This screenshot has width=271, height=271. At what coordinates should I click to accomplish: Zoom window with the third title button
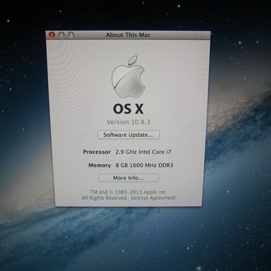71,35
